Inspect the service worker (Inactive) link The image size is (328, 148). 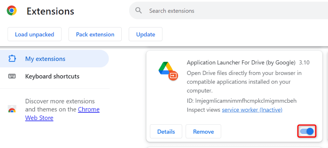(252, 110)
